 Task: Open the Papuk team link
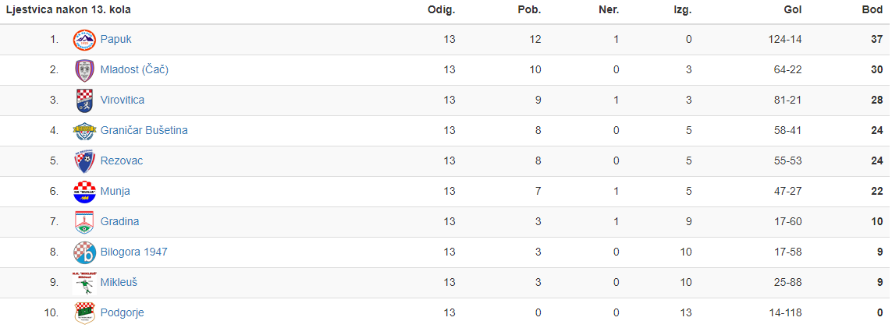116,39
